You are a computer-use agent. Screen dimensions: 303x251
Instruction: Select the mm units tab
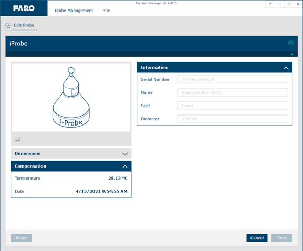click(106, 11)
